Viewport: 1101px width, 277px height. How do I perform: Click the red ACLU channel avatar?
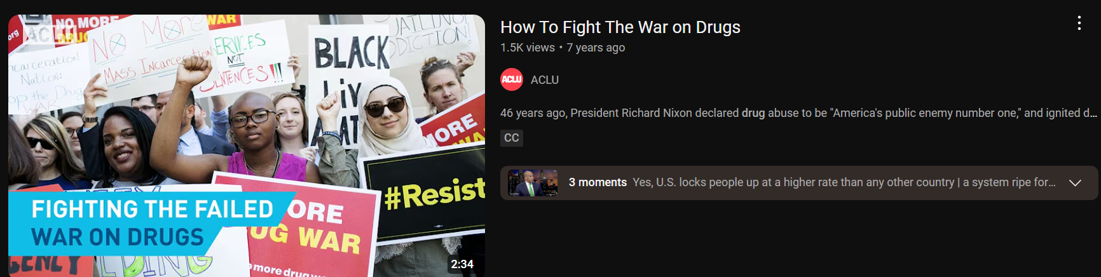tap(512, 79)
